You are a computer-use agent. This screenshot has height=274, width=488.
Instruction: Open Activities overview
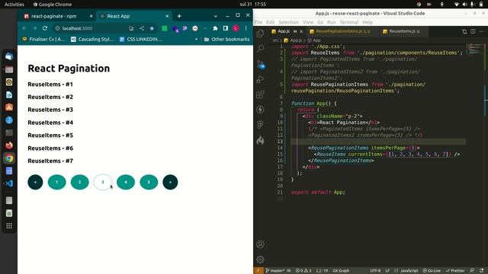point(14,5)
